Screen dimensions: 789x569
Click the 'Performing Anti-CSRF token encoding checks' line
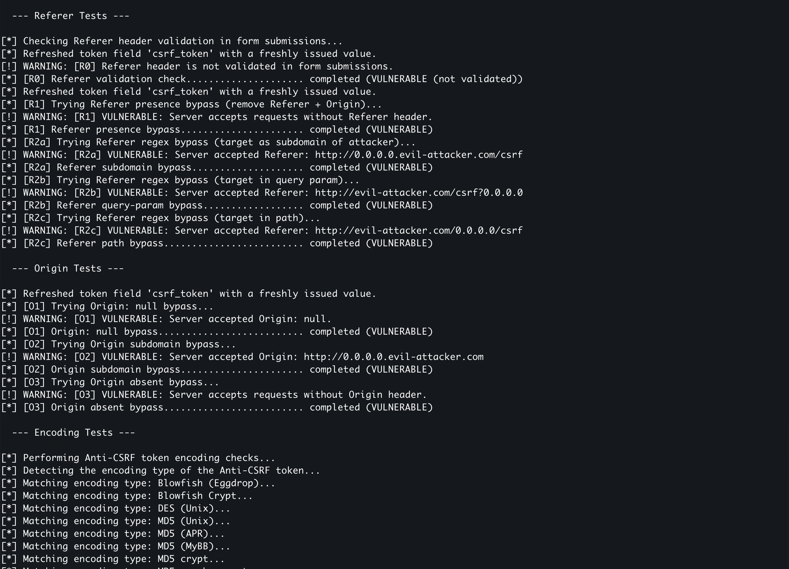pos(138,458)
